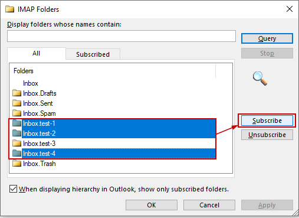
Task: Toggle show only subscribed folders checkbox
Action: point(13,189)
